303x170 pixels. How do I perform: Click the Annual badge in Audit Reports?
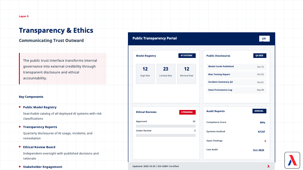coord(259,111)
